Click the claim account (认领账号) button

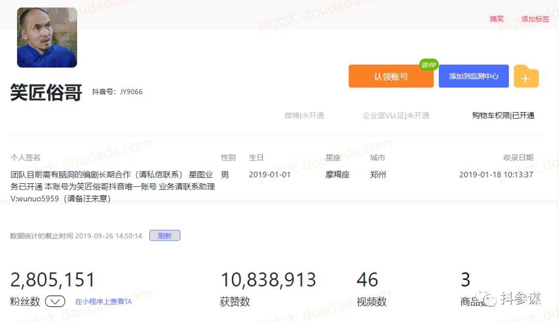click(x=391, y=76)
